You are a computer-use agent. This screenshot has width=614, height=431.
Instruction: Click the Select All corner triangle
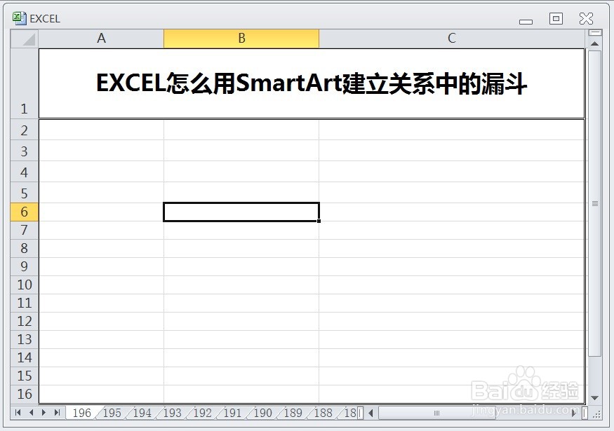[x=25, y=39]
